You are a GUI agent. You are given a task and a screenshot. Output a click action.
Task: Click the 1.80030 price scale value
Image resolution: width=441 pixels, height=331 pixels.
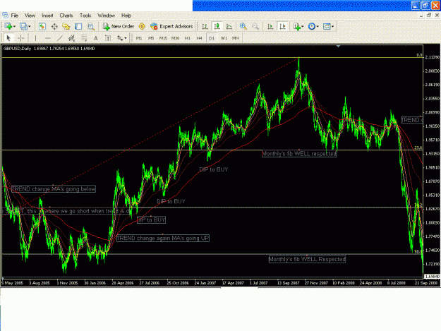[x=433, y=223]
